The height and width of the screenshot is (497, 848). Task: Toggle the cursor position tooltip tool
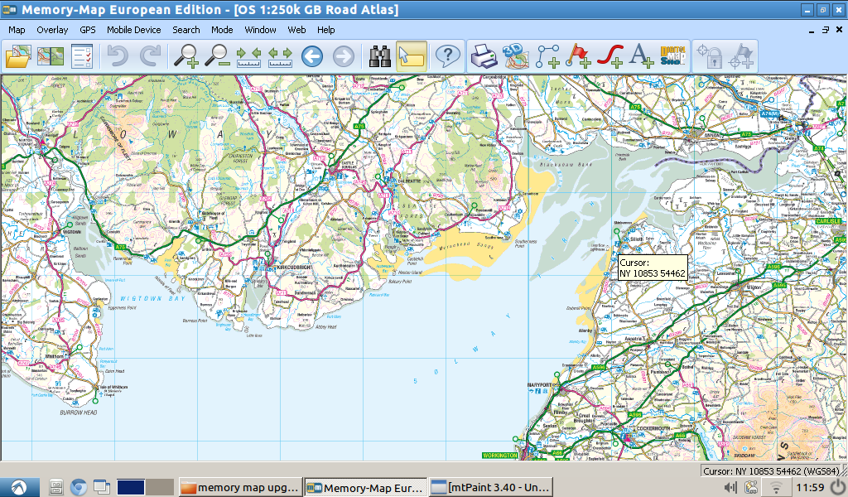(x=412, y=56)
